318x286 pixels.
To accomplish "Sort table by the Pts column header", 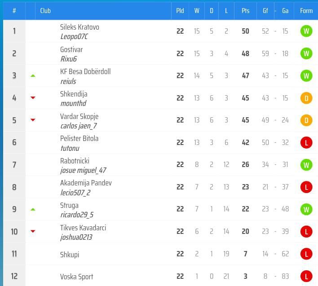I will tap(245, 11).
